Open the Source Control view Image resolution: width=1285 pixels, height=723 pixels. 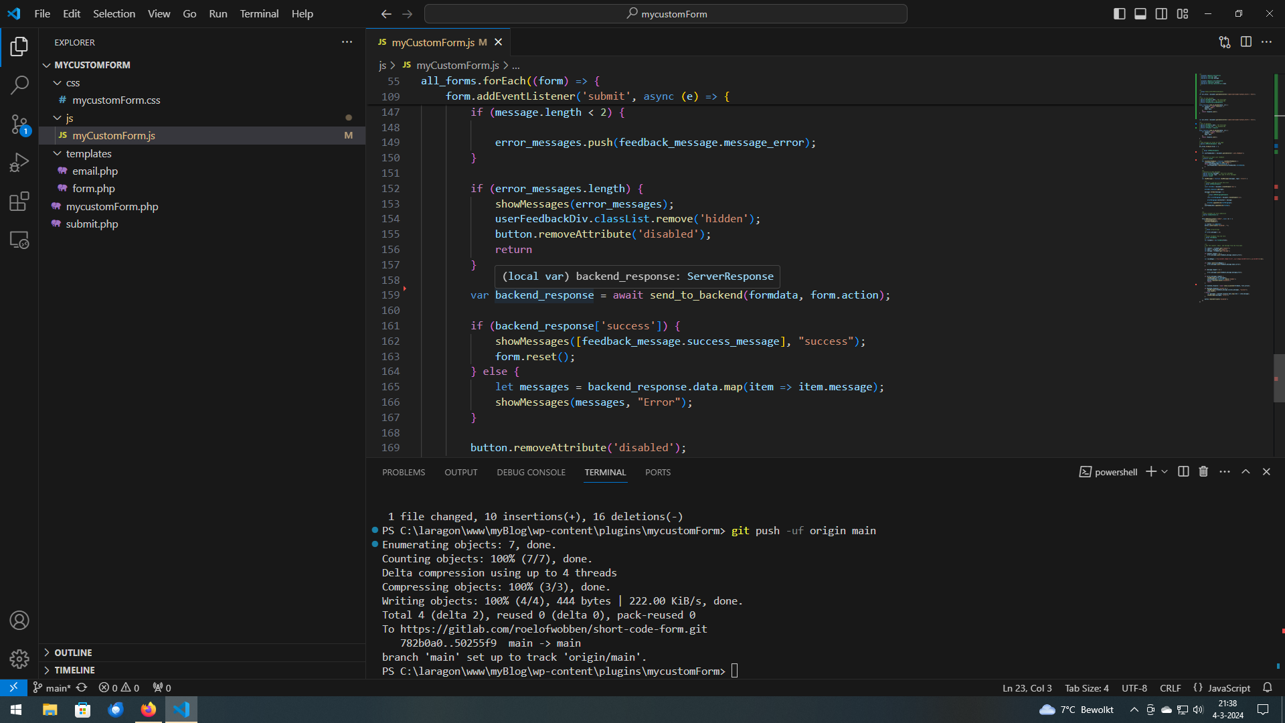click(19, 124)
